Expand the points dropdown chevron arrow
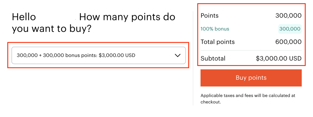The image size is (313, 117). [178, 56]
